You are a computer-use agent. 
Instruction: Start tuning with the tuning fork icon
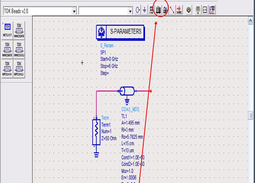198,10
